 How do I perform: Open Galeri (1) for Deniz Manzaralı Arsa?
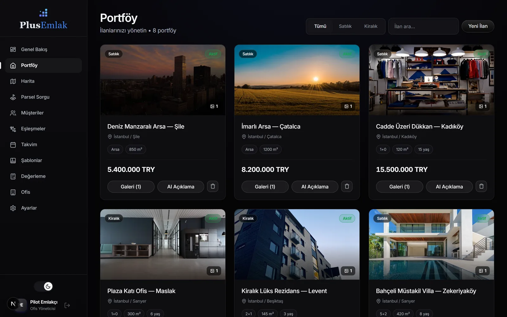(x=131, y=187)
